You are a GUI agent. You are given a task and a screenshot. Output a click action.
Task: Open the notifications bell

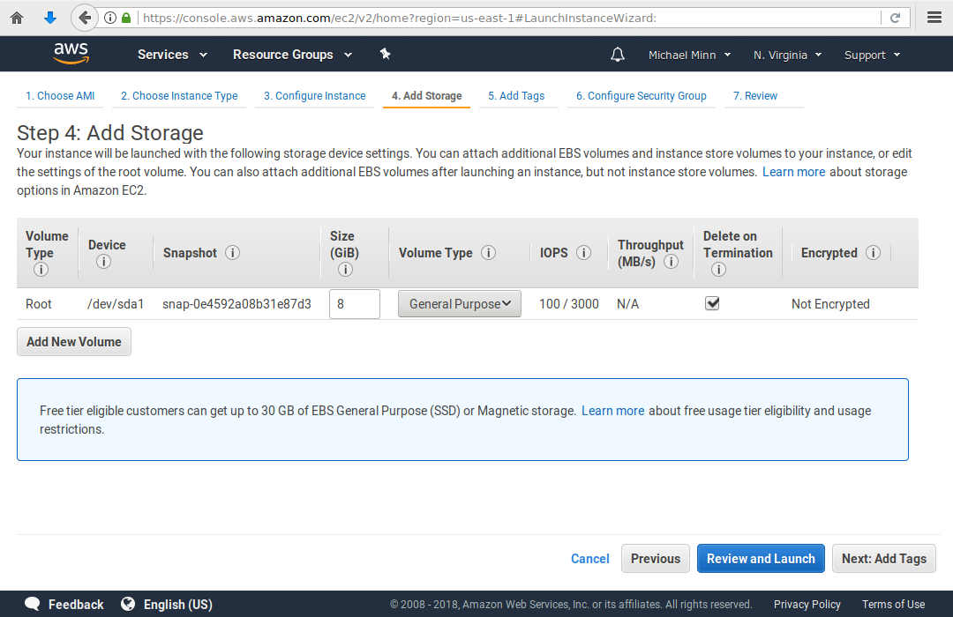tap(618, 55)
